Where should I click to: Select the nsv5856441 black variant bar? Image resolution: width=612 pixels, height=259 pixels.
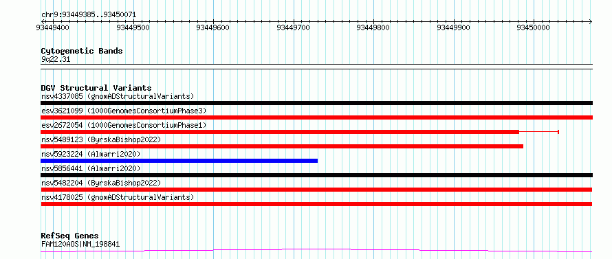pyautogui.click(x=316, y=175)
